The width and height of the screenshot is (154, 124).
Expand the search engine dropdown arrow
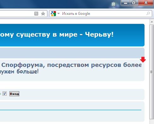point(59,14)
